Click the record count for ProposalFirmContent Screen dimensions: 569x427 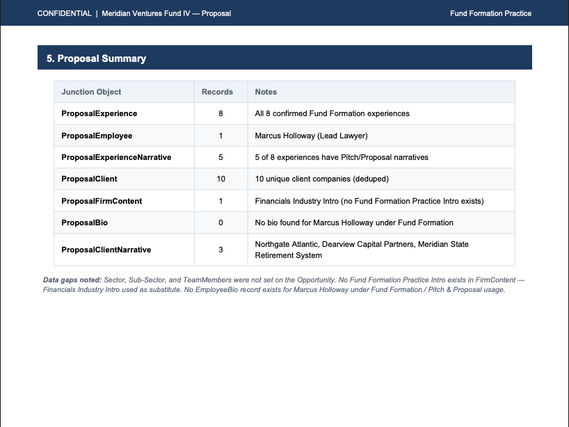pos(221,201)
